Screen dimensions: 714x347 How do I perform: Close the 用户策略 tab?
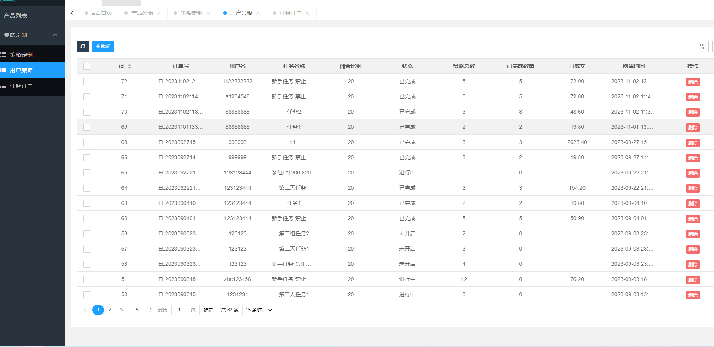point(258,13)
